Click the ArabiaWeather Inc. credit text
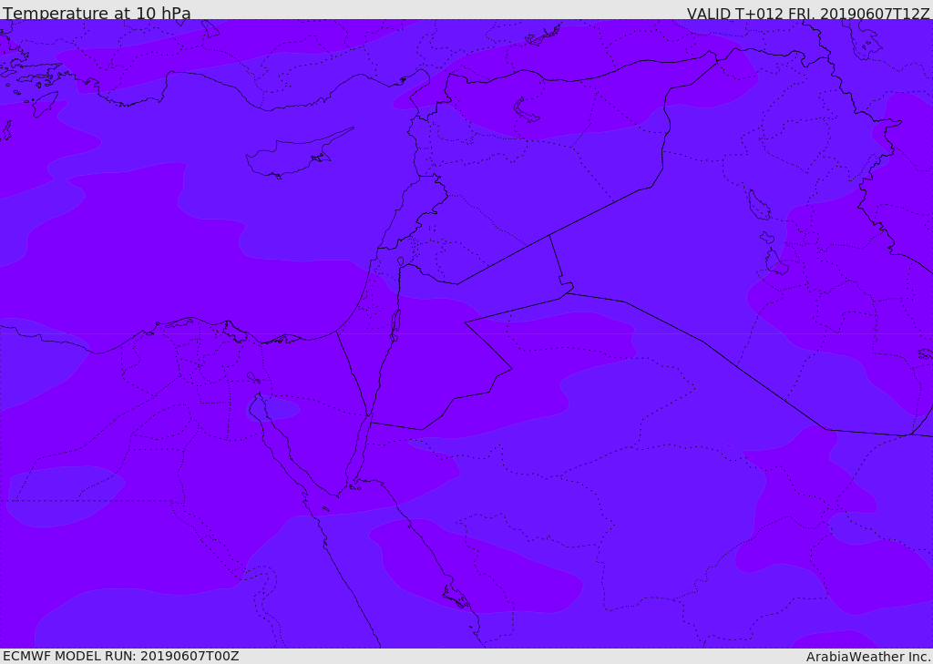 [868, 657]
